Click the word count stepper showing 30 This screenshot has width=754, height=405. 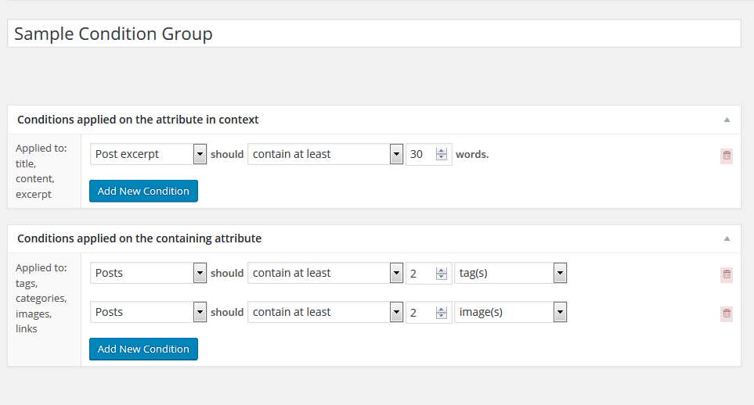[442, 154]
